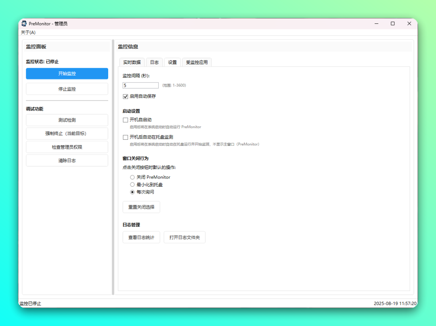Select the 设置 tab
The image size is (436, 326).
coord(172,62)
